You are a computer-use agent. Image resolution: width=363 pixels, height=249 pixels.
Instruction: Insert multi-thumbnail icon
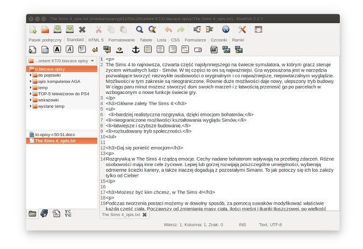[239, 50]
